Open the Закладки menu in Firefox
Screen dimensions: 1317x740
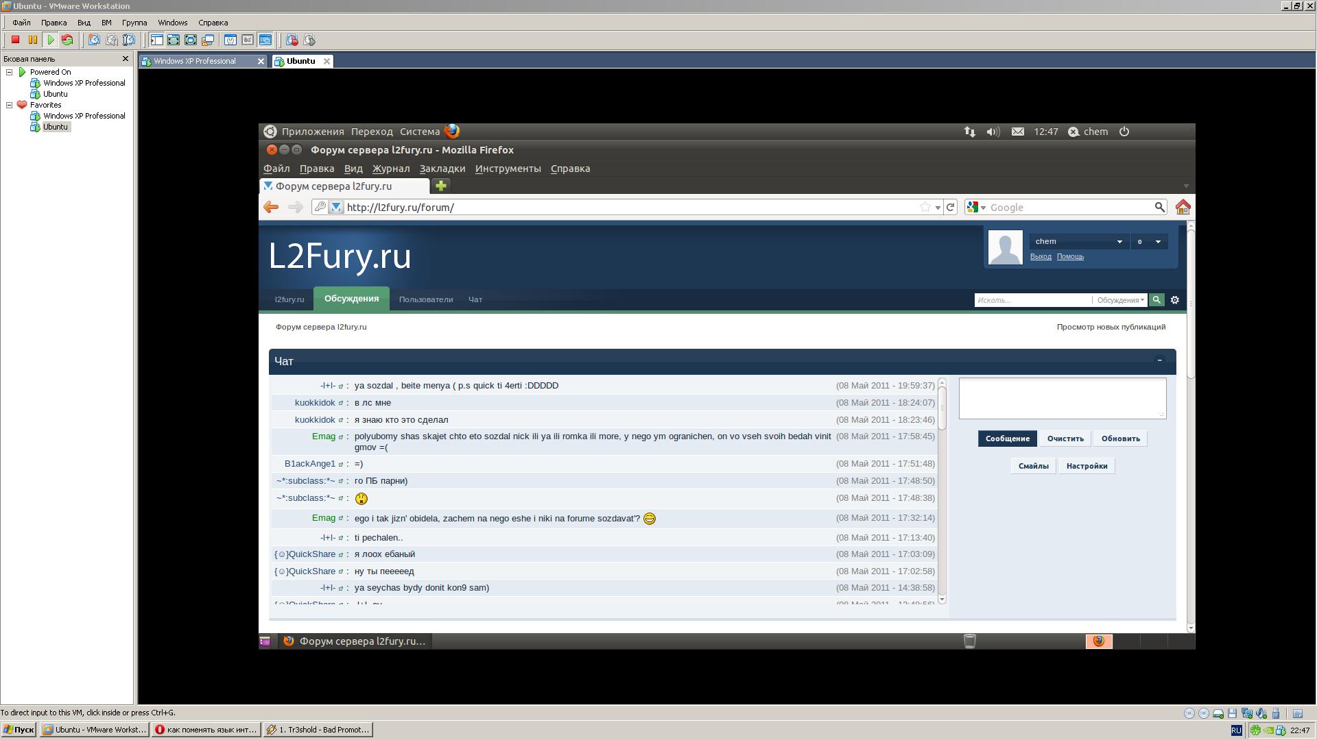pyautogui.click(x=442, y=169)
